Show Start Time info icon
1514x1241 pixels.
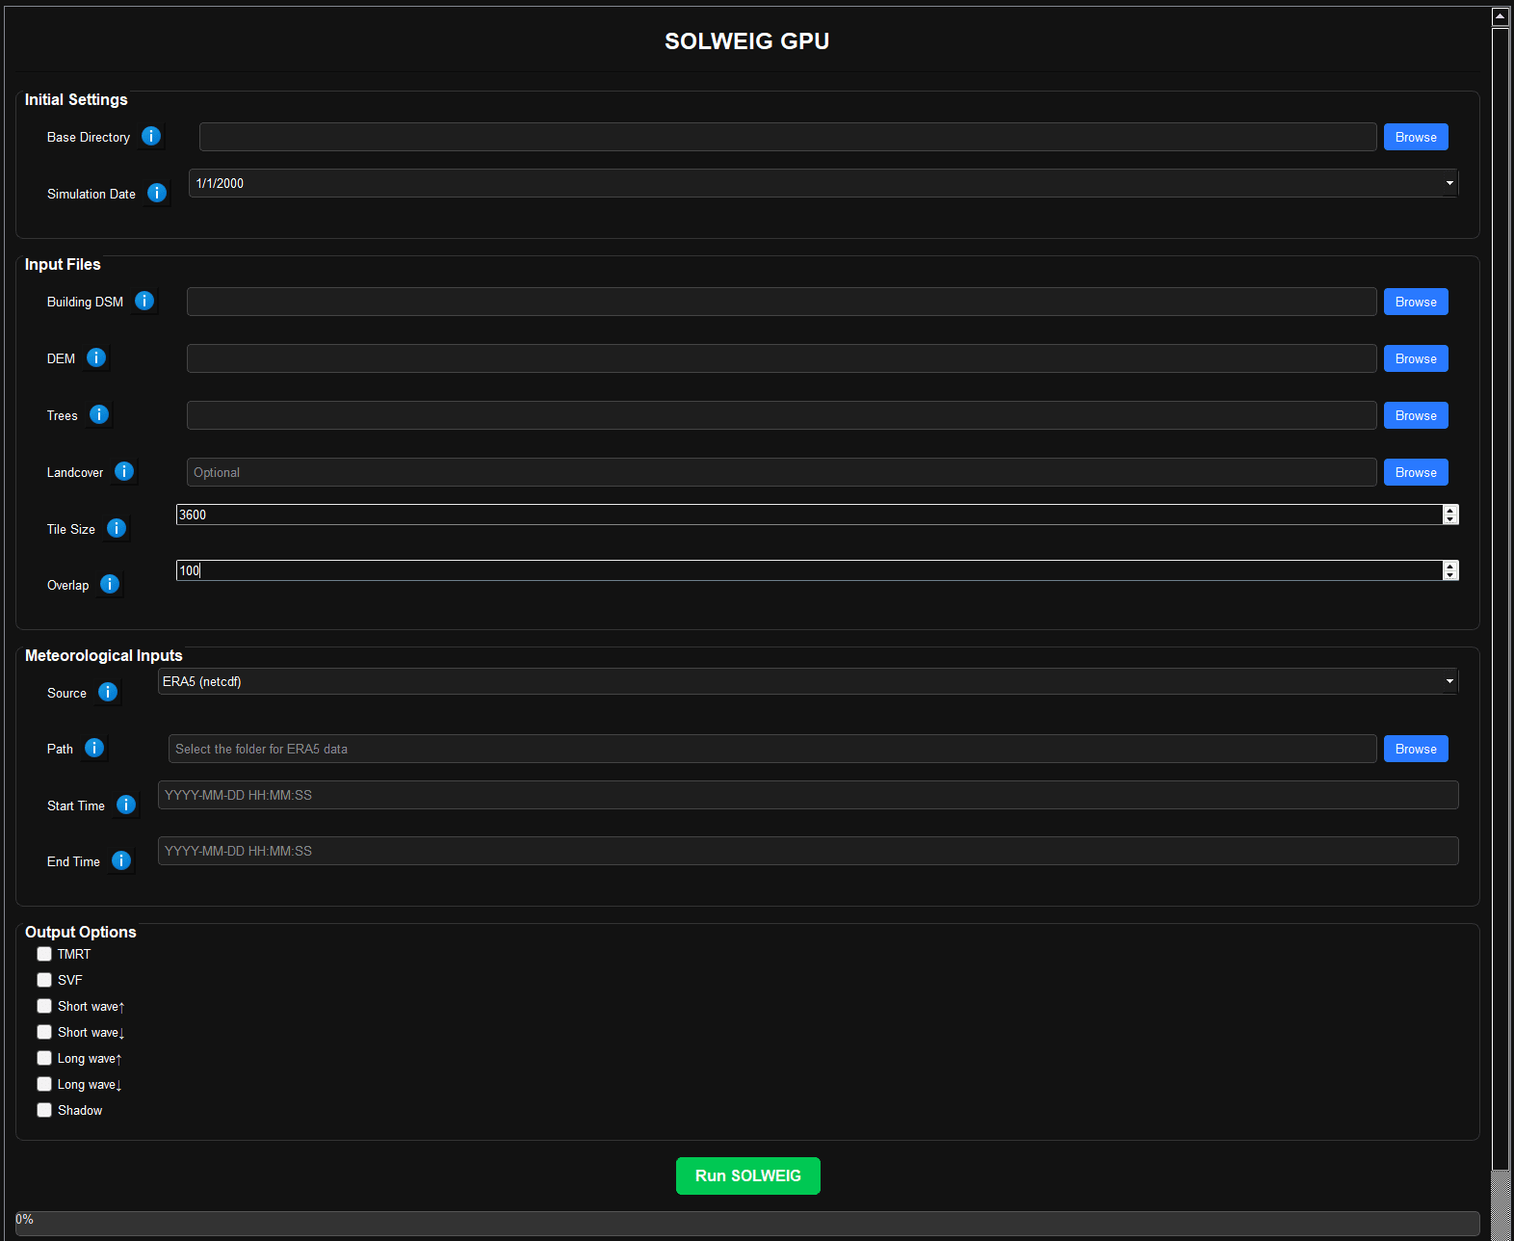[126, 805]
